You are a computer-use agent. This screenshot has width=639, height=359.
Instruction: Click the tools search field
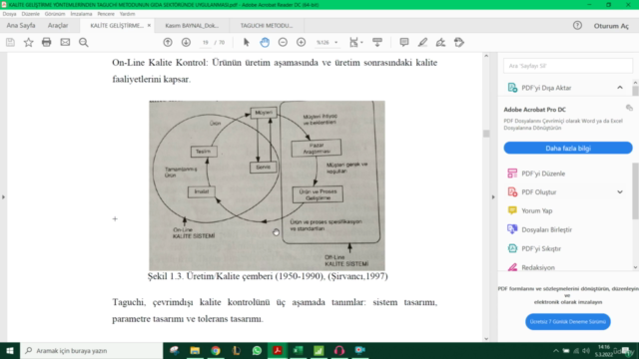[568, 66]
